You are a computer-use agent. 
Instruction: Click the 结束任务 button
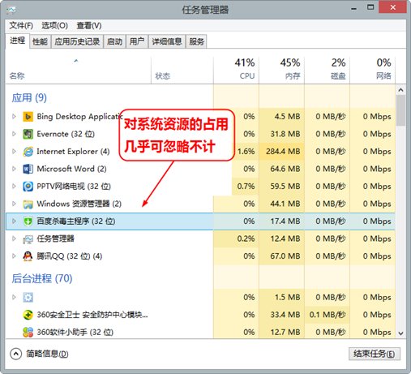(375, 354)
